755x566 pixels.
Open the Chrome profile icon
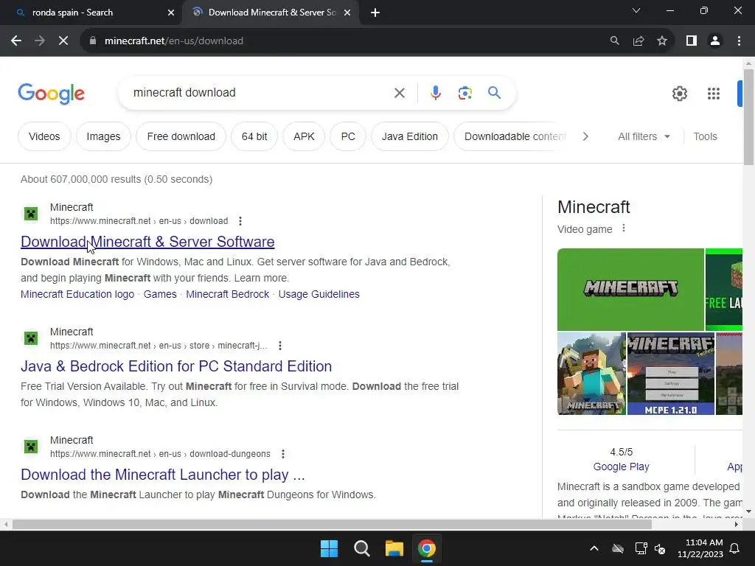coord(715,41)
